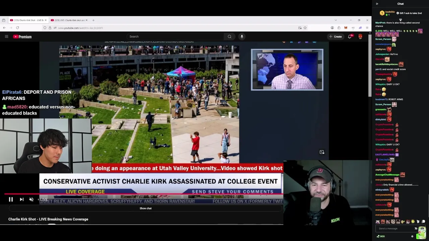Click the 900 channel points balance
This screenshot has width=429, height=241.
pyautogui.click(x=380, y=236)
